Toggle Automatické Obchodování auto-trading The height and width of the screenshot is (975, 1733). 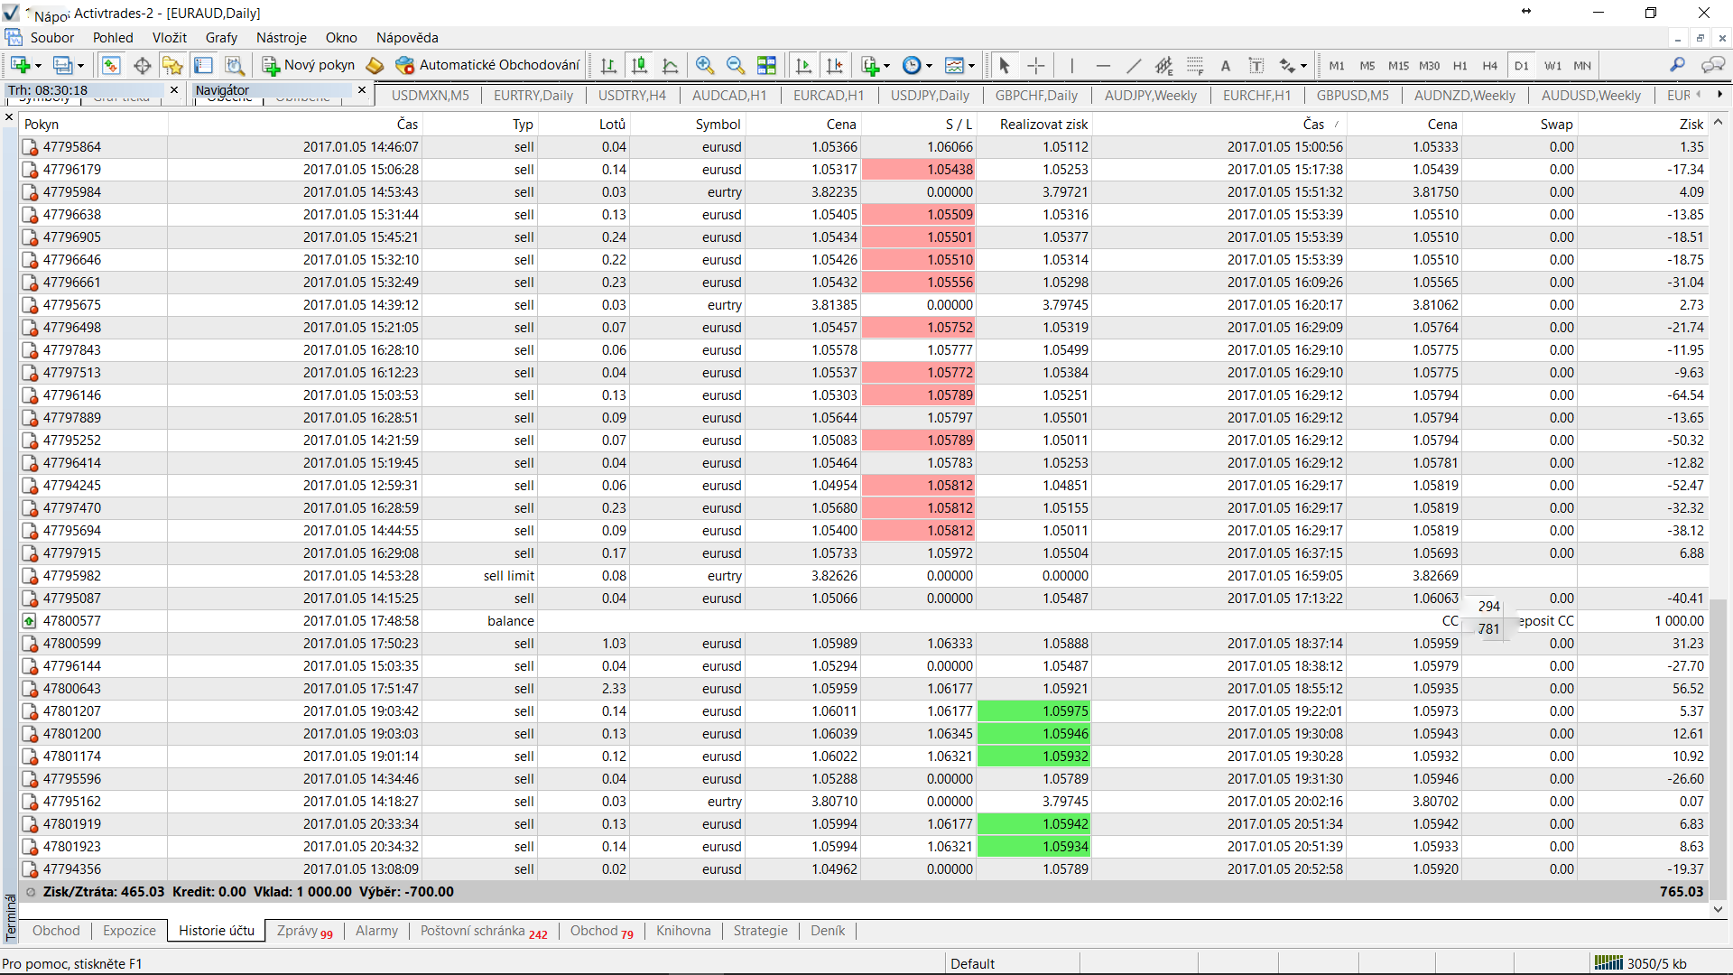coord(488,65)
